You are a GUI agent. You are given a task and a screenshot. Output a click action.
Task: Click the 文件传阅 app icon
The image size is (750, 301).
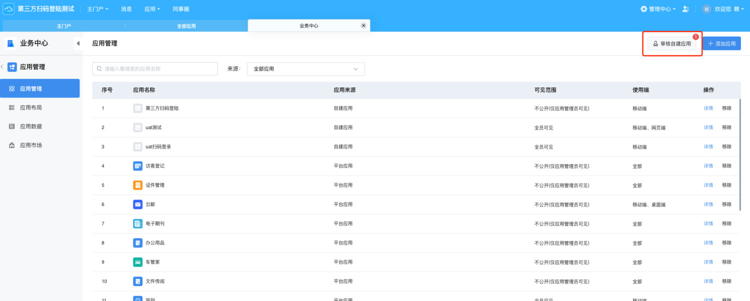click(137, 281)
